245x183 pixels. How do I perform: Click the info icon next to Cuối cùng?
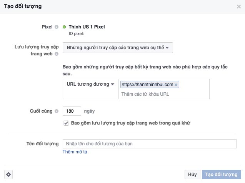click(x=57, y=111)
